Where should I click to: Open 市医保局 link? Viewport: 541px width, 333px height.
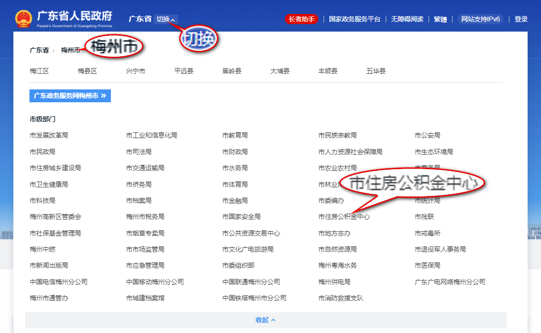(x=427, y=266)
